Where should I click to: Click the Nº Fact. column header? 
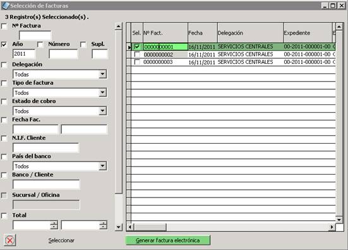[x=165, y=33]
